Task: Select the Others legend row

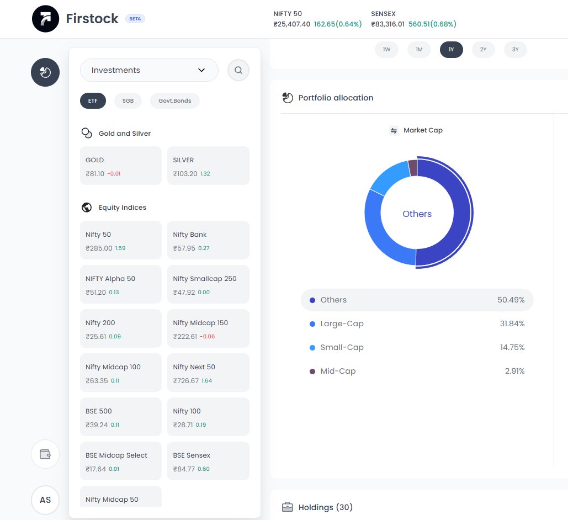Action: pyautogui.click(x=417, y=300)
